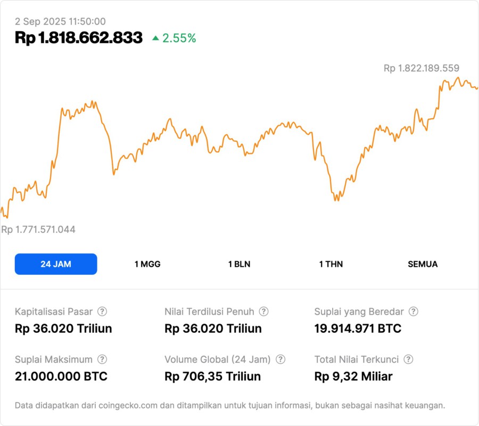The height and width of the screenshot is (426, 479).
Task: Click the green up-arrow change indicator
Action: [x=155, y=38]
